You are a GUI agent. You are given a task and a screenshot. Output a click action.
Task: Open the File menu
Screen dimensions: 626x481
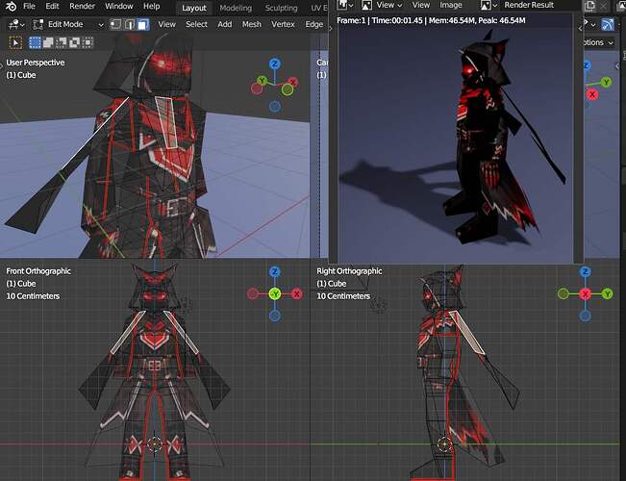29,7
